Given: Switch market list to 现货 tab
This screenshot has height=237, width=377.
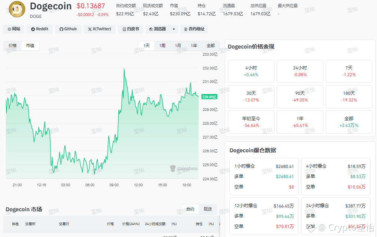Looking at the screenshot, I should click(x=208, y=209).
